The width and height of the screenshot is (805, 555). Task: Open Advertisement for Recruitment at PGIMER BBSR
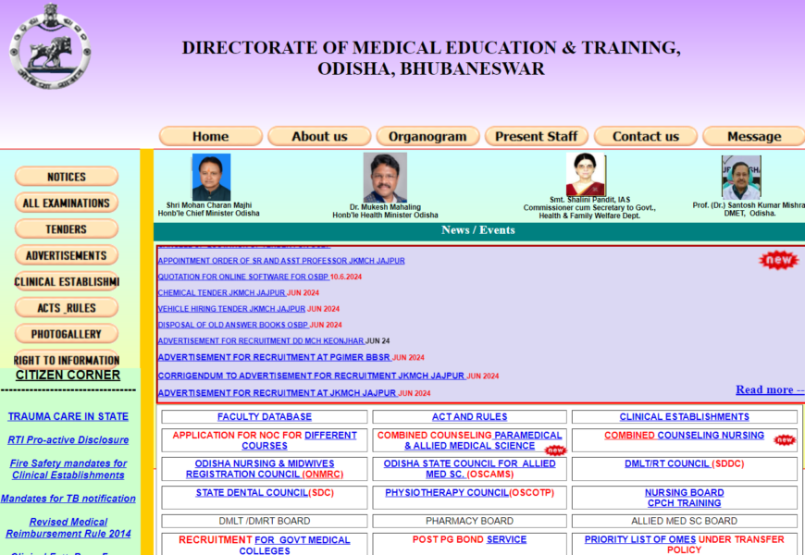(275, 357)
